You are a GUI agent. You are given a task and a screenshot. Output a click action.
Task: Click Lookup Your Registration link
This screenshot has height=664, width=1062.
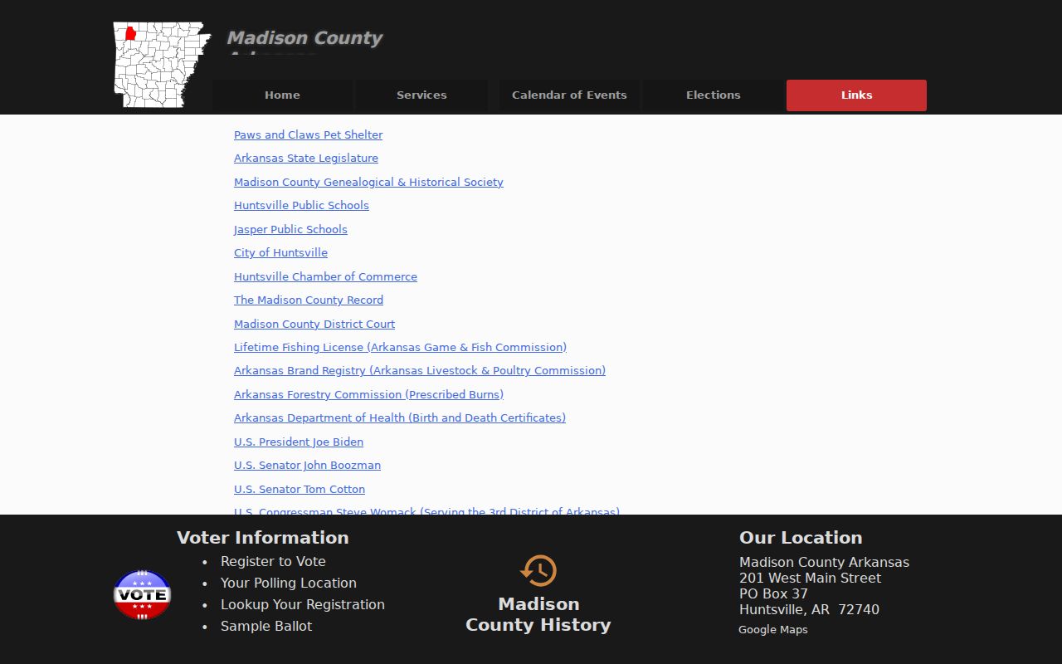(303, 605)
